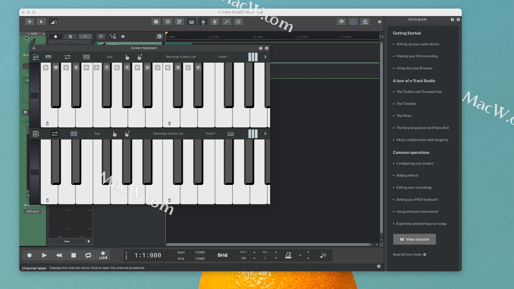Viewport: 514px width, 289px height.
Task: Click upper keyboard single finger touch icon
Action: (x=127, y=57)
